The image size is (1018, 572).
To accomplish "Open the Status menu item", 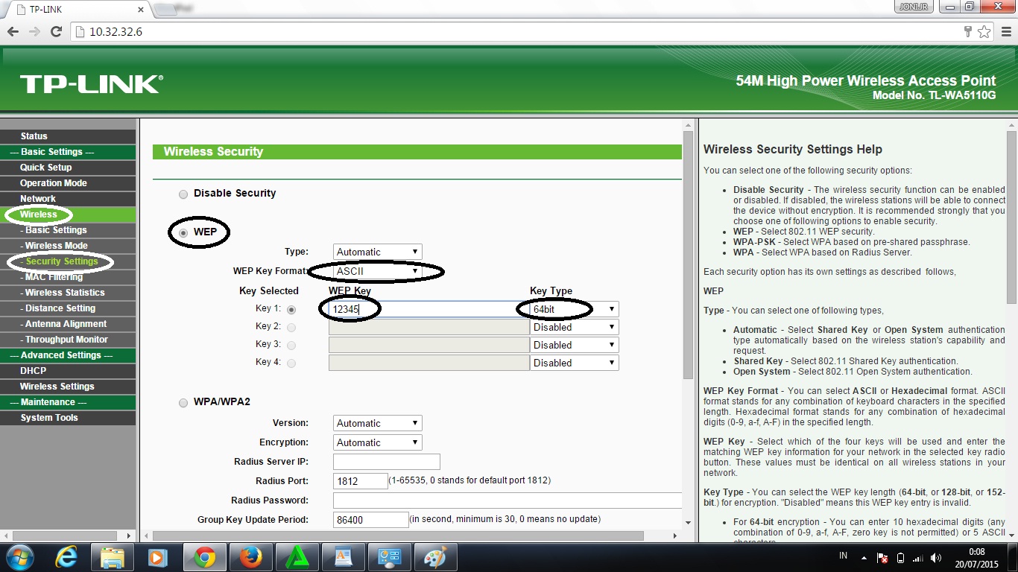I will (68, 136).
